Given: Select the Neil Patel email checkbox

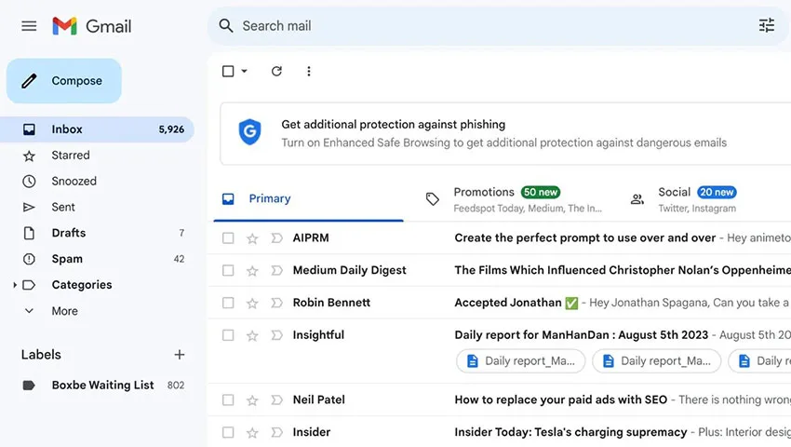Looking at the screenshot, I should click(228, 400).
